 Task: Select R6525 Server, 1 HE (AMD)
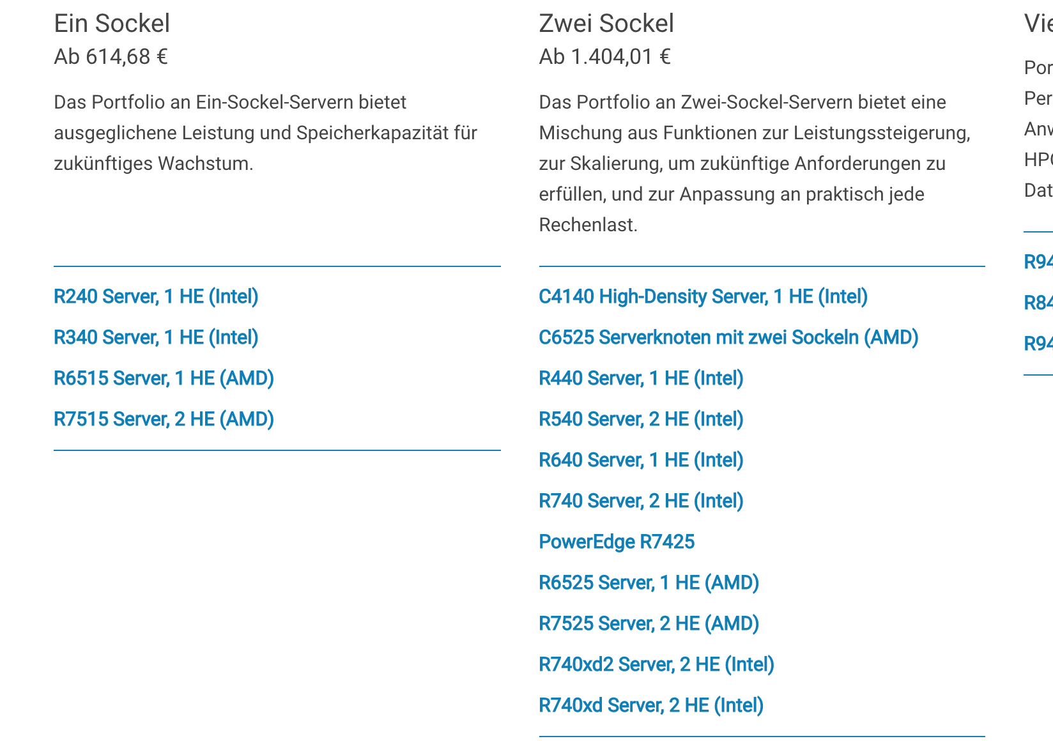[649, 583]
